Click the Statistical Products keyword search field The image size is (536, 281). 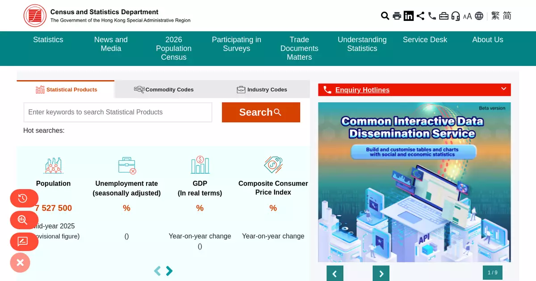[117, 112]
